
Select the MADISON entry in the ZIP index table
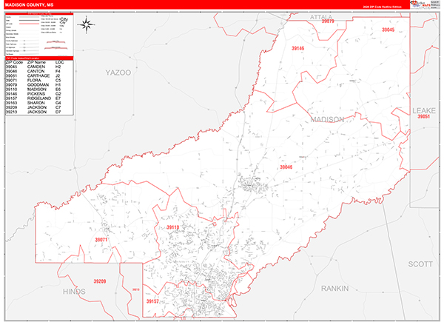point(33,90)
